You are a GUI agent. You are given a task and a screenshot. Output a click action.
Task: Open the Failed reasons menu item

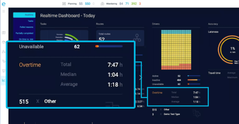pyautogui.click(x=26, y=27)
